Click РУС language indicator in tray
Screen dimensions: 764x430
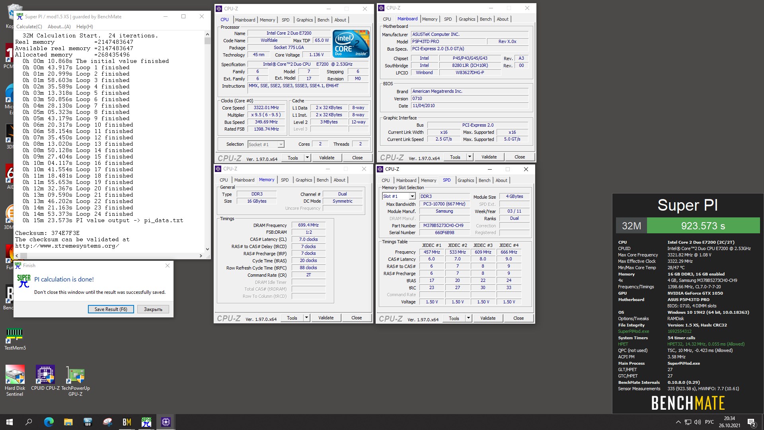tap(709, 422)
